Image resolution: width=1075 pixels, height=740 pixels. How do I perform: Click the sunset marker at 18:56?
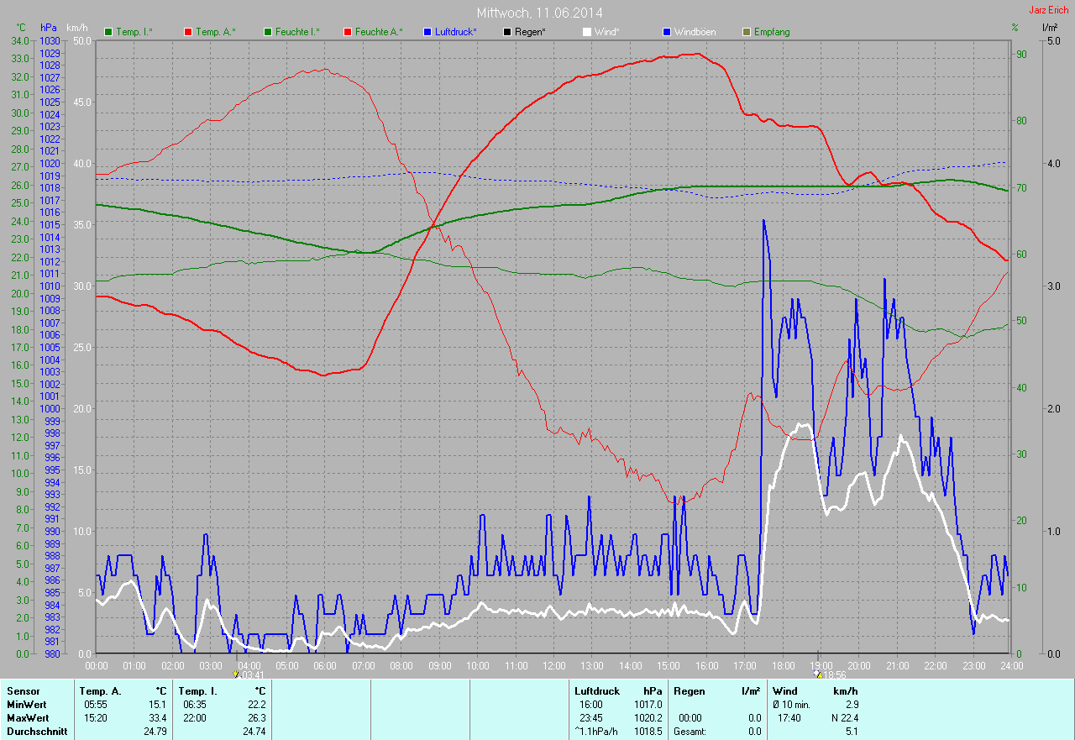tap(819, 674)
